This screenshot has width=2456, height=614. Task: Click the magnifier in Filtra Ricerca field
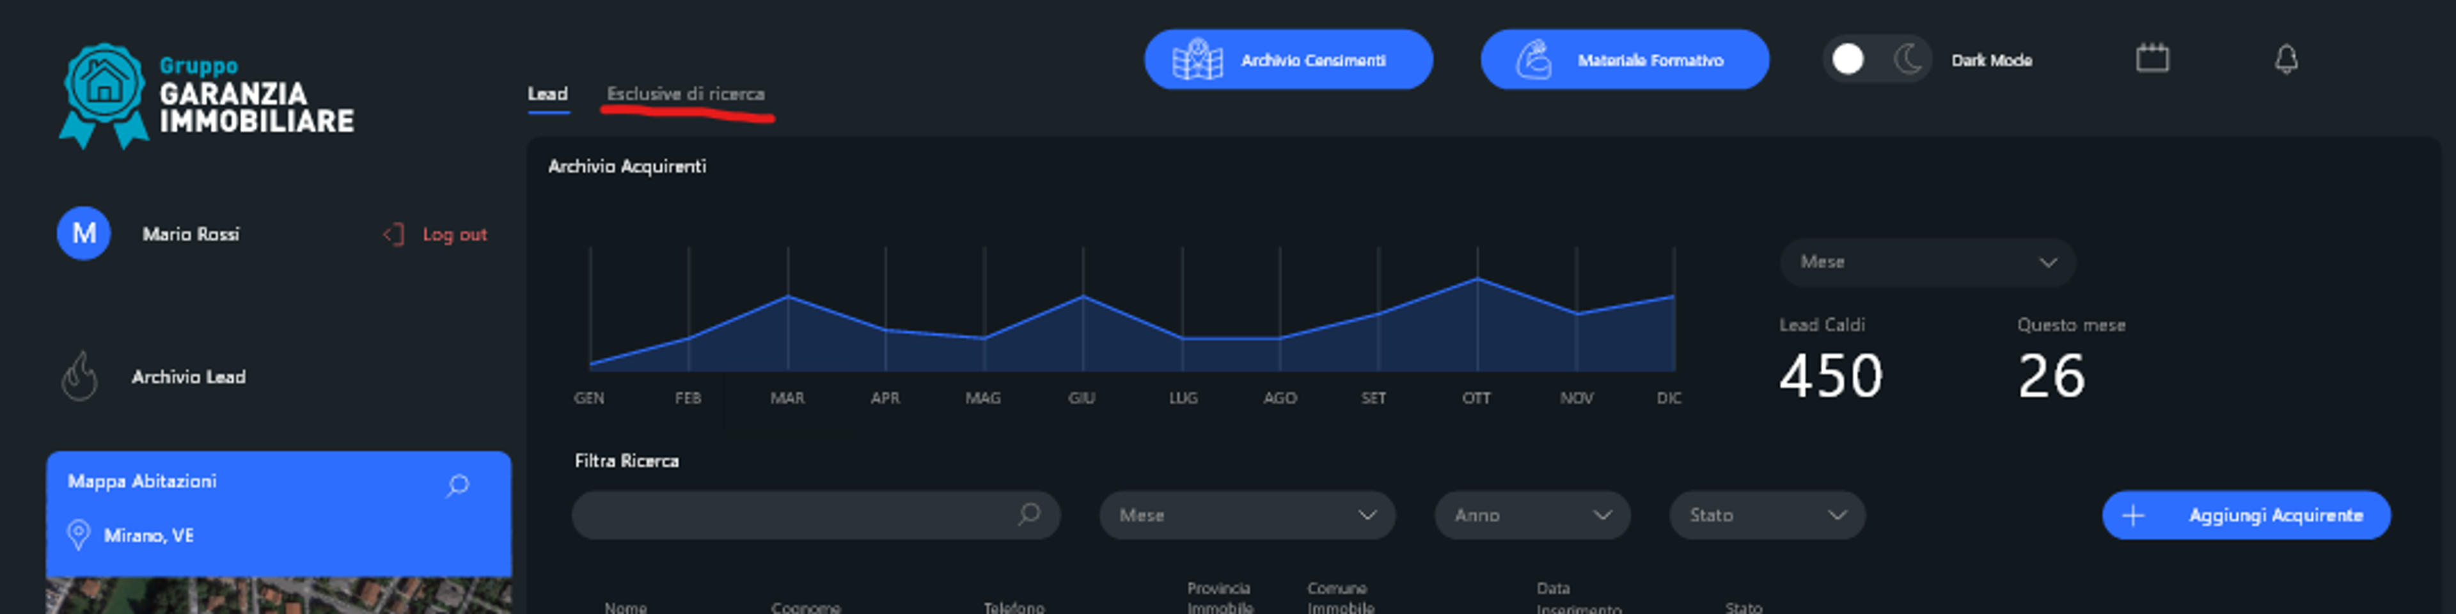point(1028,515)
